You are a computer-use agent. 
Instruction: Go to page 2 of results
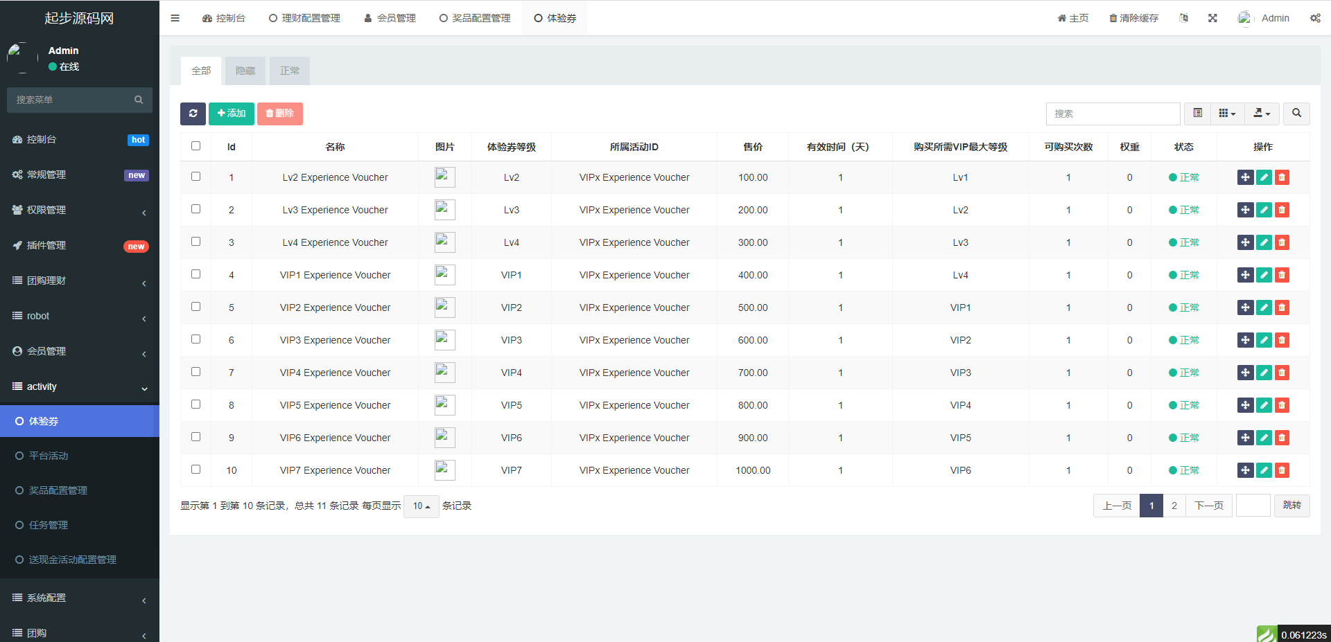[x=1174, y=506]
